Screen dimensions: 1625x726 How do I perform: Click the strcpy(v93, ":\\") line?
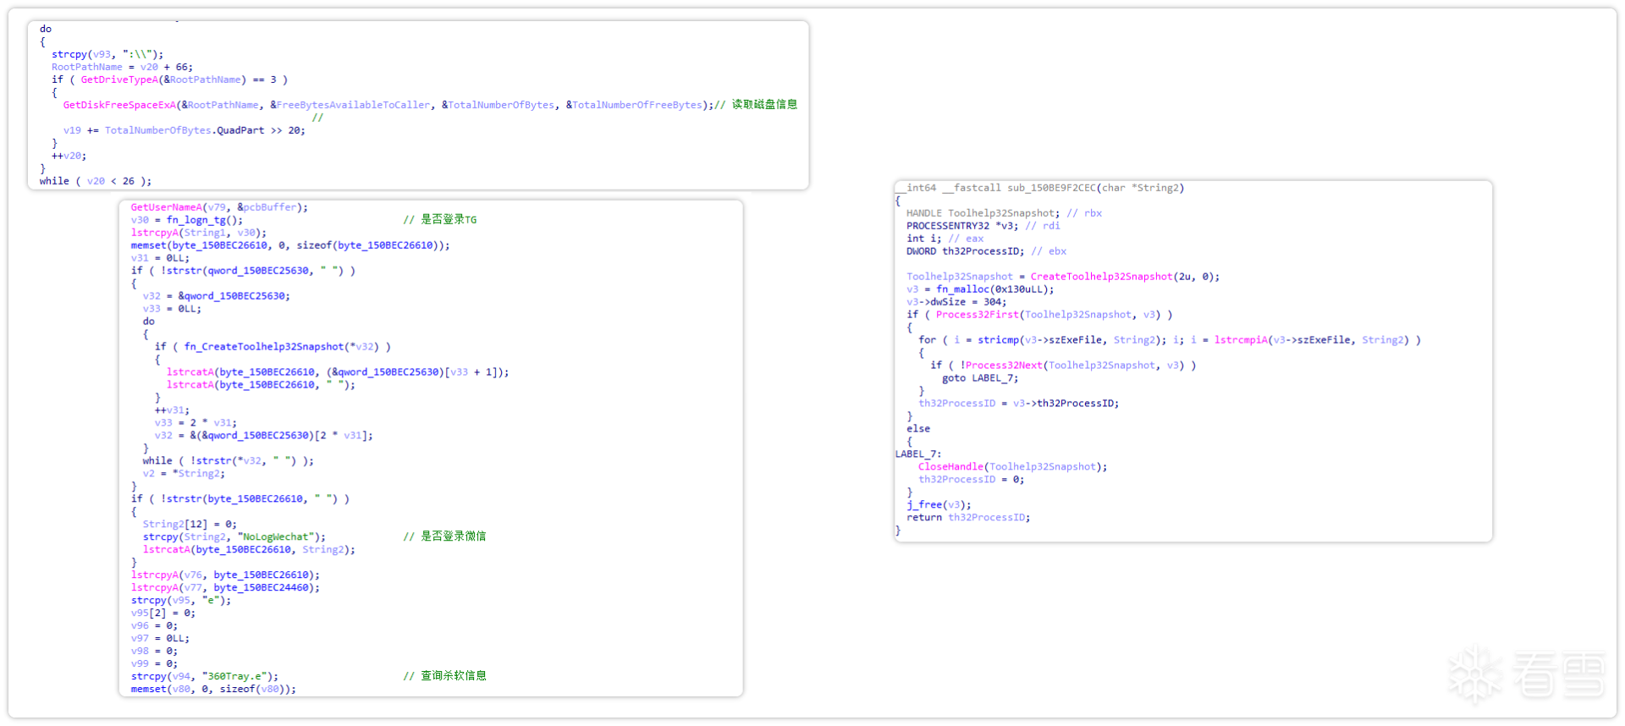click(x=107, y=54)
